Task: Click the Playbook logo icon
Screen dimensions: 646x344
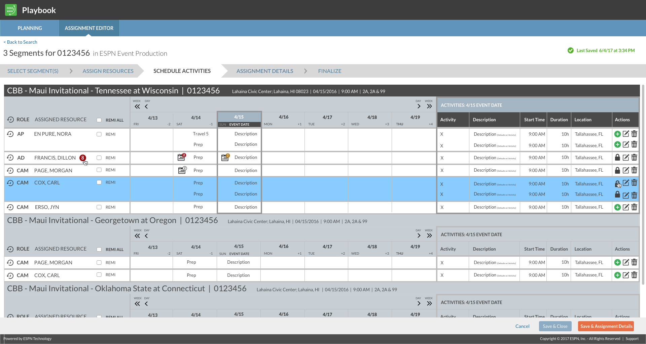Action: click(11, 10)
